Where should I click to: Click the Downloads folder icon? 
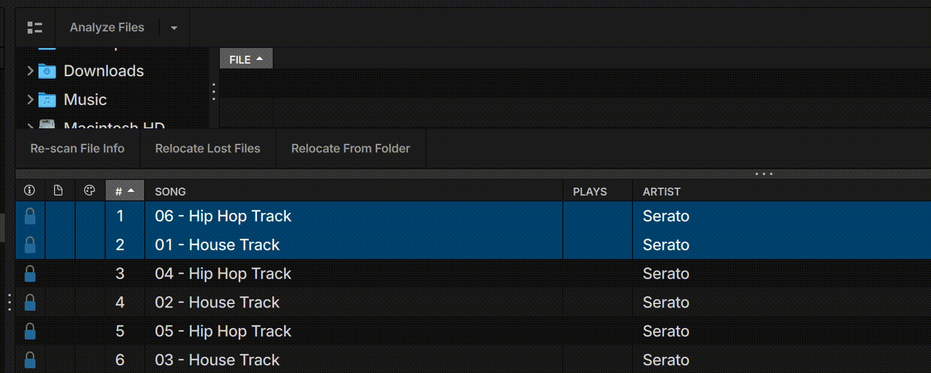[x=47, y=71]
